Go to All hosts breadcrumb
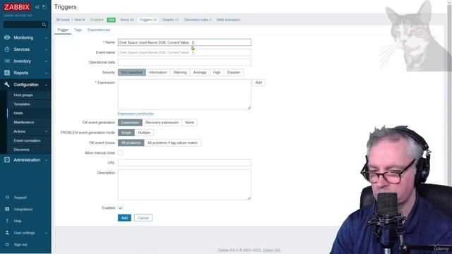The width and height of the screenshot is (452, 254). tap(63, 20)
